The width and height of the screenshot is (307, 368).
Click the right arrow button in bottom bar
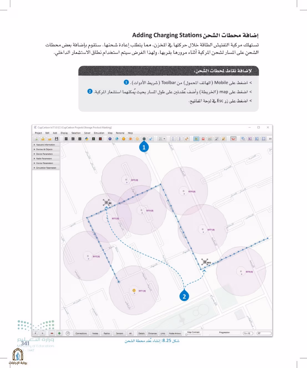tap(42, 333)
